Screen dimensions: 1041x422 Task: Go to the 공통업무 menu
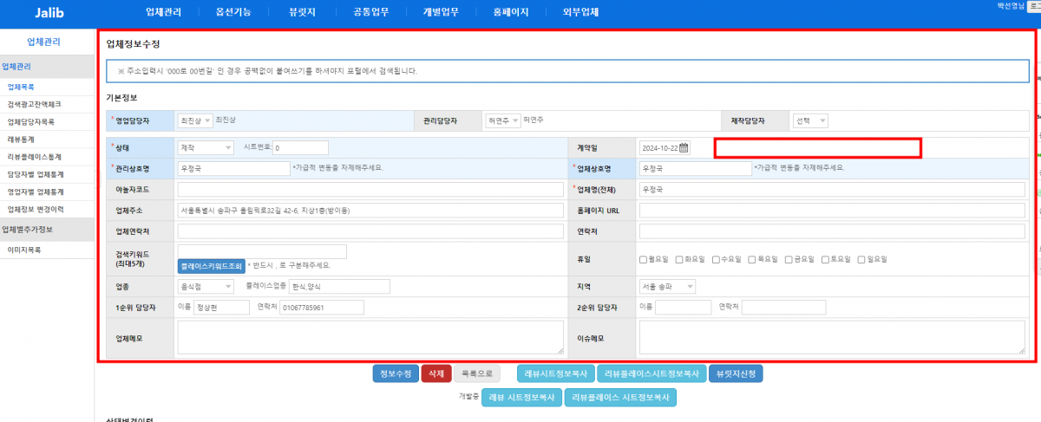(371, 12)
